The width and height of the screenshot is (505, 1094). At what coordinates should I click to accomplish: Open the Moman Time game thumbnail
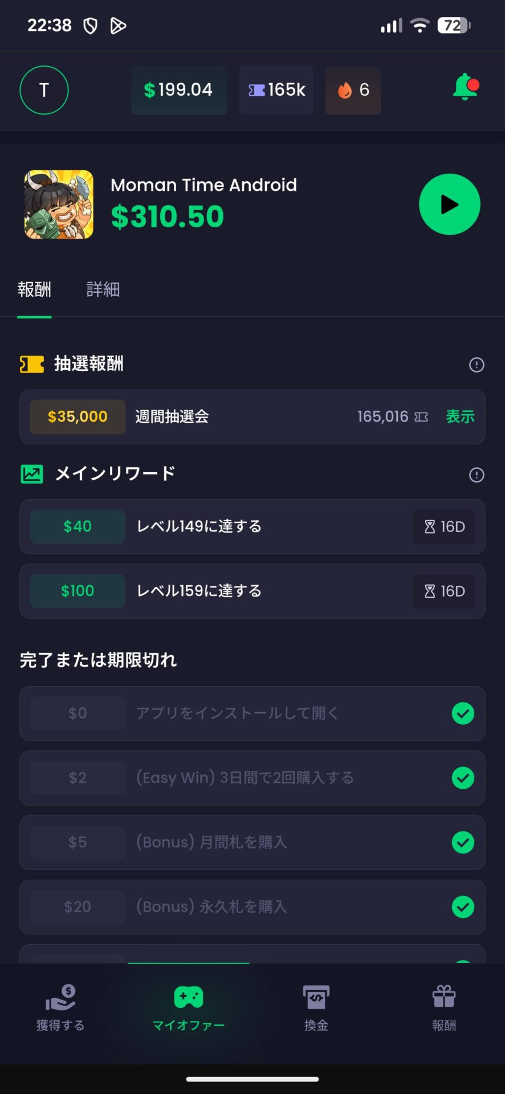[x=59, y=204]
